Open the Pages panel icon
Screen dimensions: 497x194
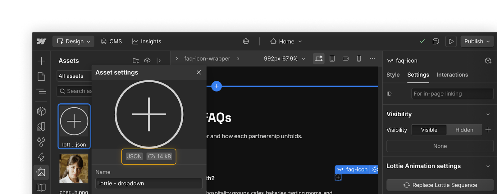click(x=41, y=76)
